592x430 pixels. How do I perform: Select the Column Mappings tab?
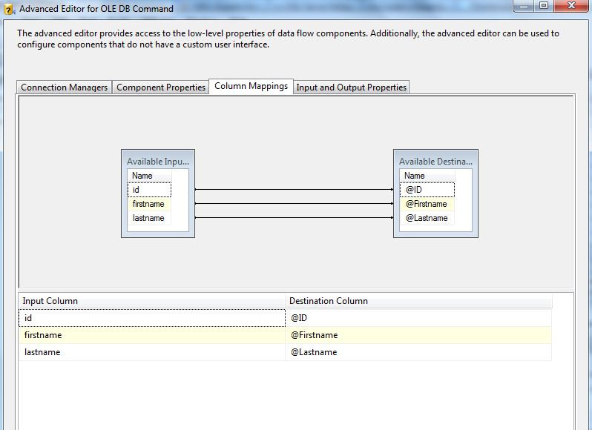pos(251,86)
